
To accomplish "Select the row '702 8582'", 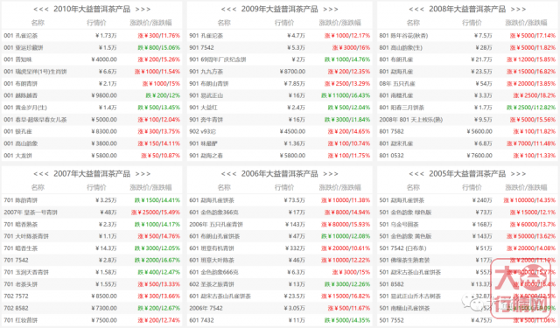I will point(92,308).
